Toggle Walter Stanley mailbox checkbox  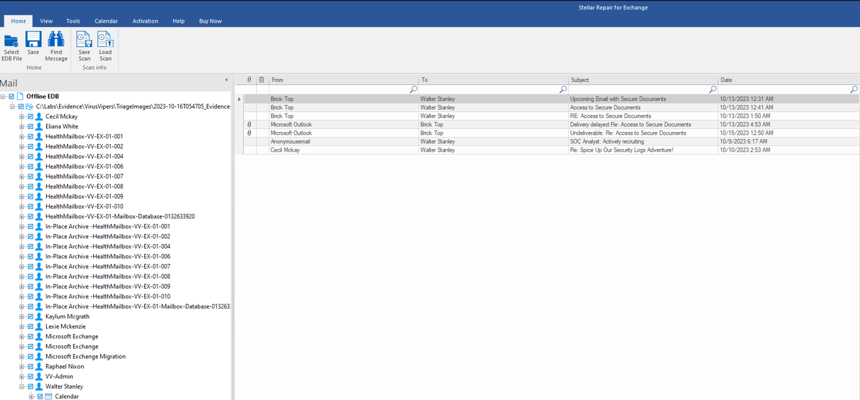click(x=30, y=386)
